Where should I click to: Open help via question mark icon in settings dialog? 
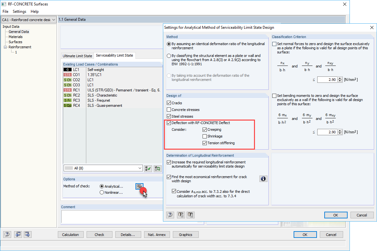[x=170, y=215]
